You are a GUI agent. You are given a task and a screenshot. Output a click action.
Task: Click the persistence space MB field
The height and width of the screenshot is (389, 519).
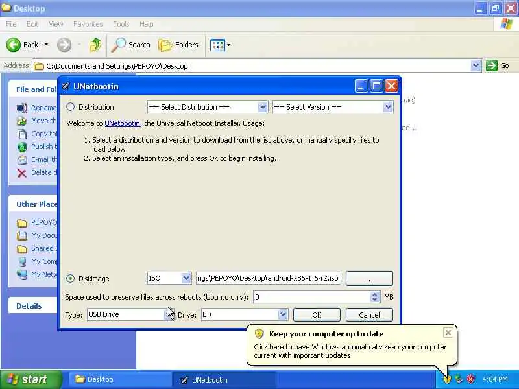(312, 297)
